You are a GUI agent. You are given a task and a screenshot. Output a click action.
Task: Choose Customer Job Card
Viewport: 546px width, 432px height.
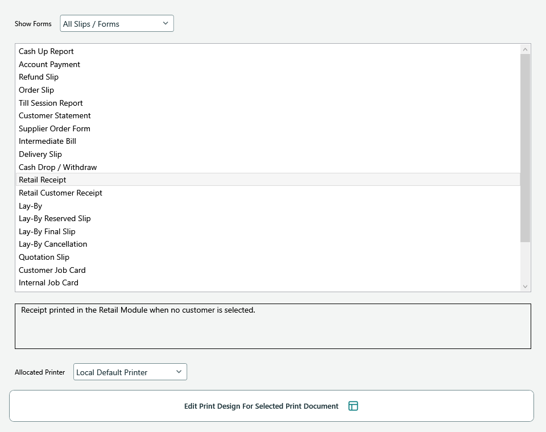[268, 270]
